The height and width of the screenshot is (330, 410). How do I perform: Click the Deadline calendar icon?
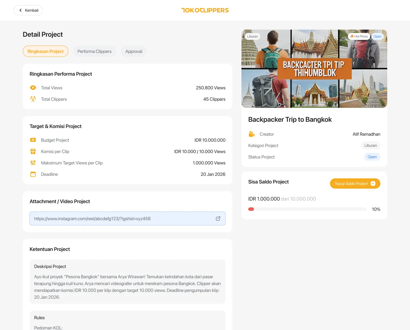33,174
